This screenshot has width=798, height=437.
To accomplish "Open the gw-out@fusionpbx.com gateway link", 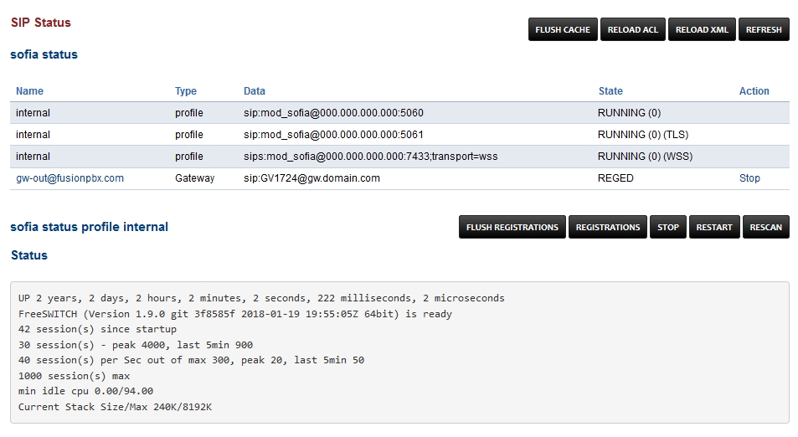I will [70, 178].
